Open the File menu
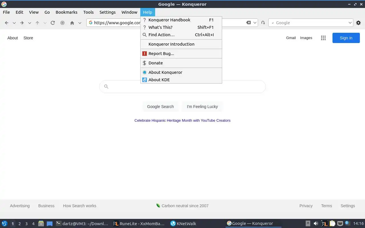The height and width of the screenshot is (228, 365). pos(6,12)
